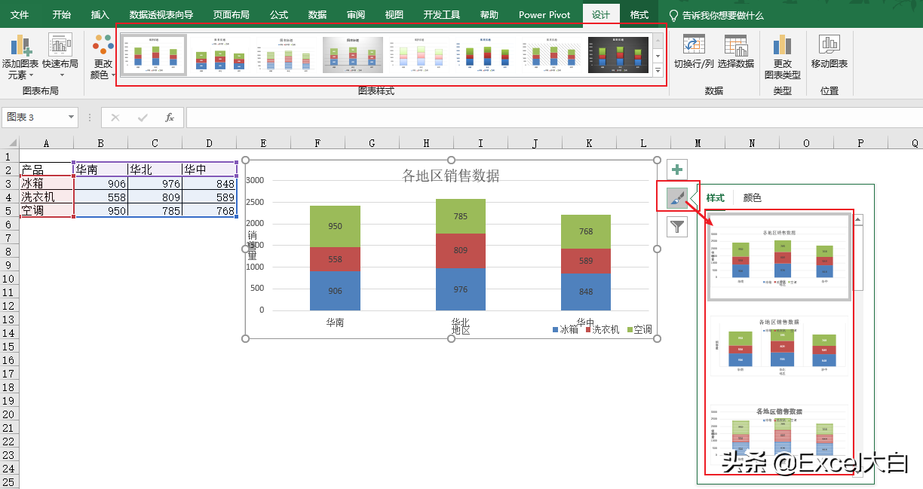The height and width of the screenshot is (489, 923).
Task: Click scroll-up arrow in styles flyout
Action: pyautogui.click(x=858, y=221)
